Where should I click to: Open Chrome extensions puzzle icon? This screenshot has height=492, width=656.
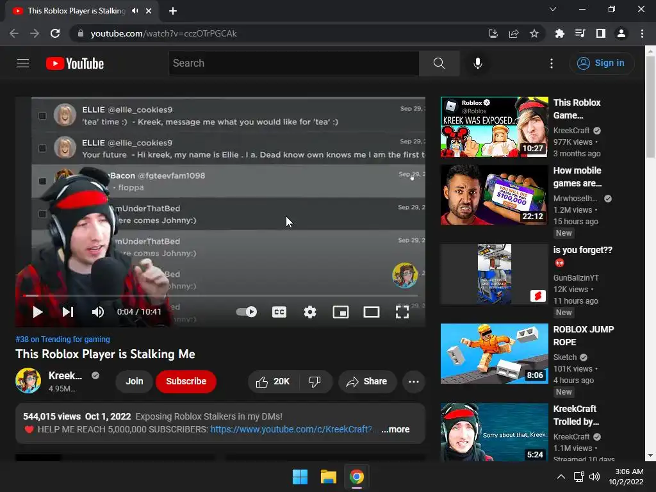pos(559,33)
